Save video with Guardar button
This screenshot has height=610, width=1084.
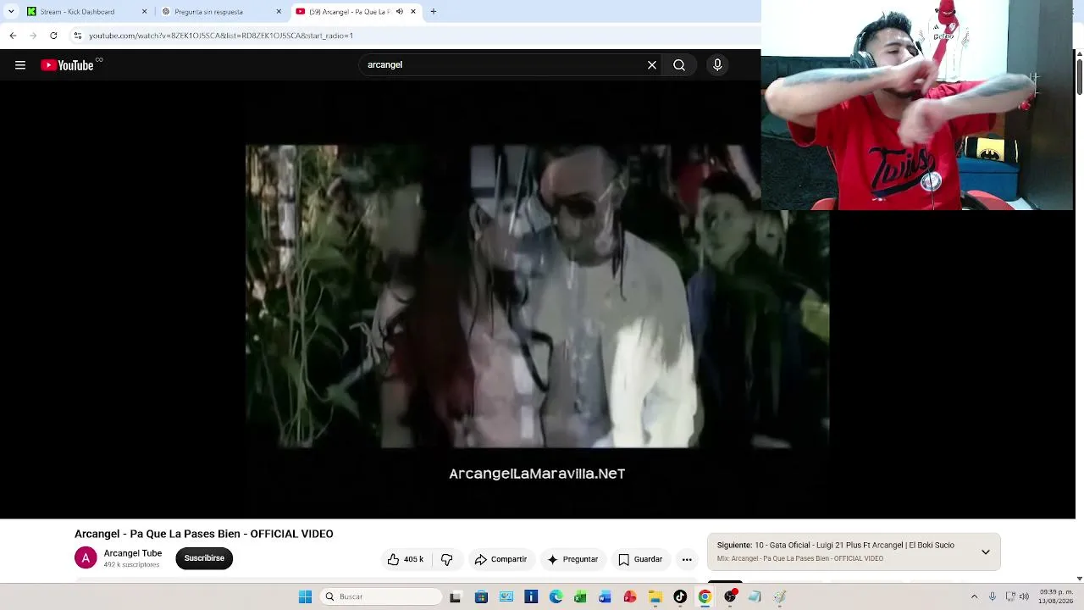point(640,559)
